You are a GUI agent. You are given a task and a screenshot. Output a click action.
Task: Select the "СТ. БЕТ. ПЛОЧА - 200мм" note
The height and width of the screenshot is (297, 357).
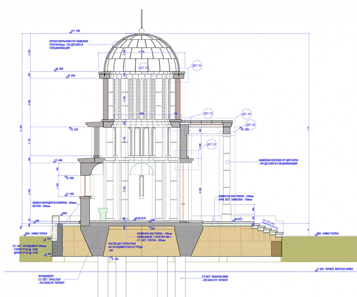(x=151, y=241)
